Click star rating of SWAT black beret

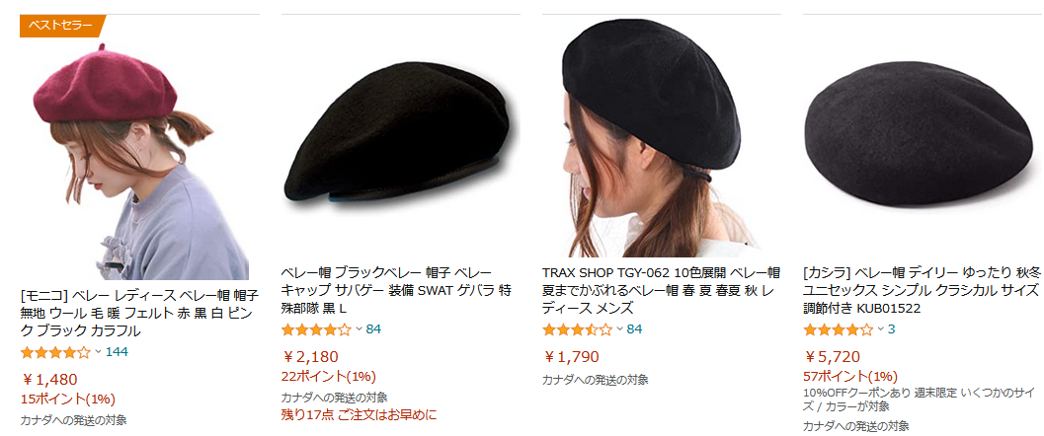(x=316, y=329)
